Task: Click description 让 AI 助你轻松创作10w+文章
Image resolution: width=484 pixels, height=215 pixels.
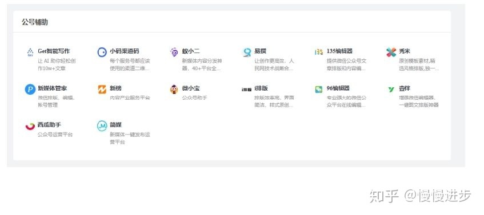Action: tap(57, 64)
